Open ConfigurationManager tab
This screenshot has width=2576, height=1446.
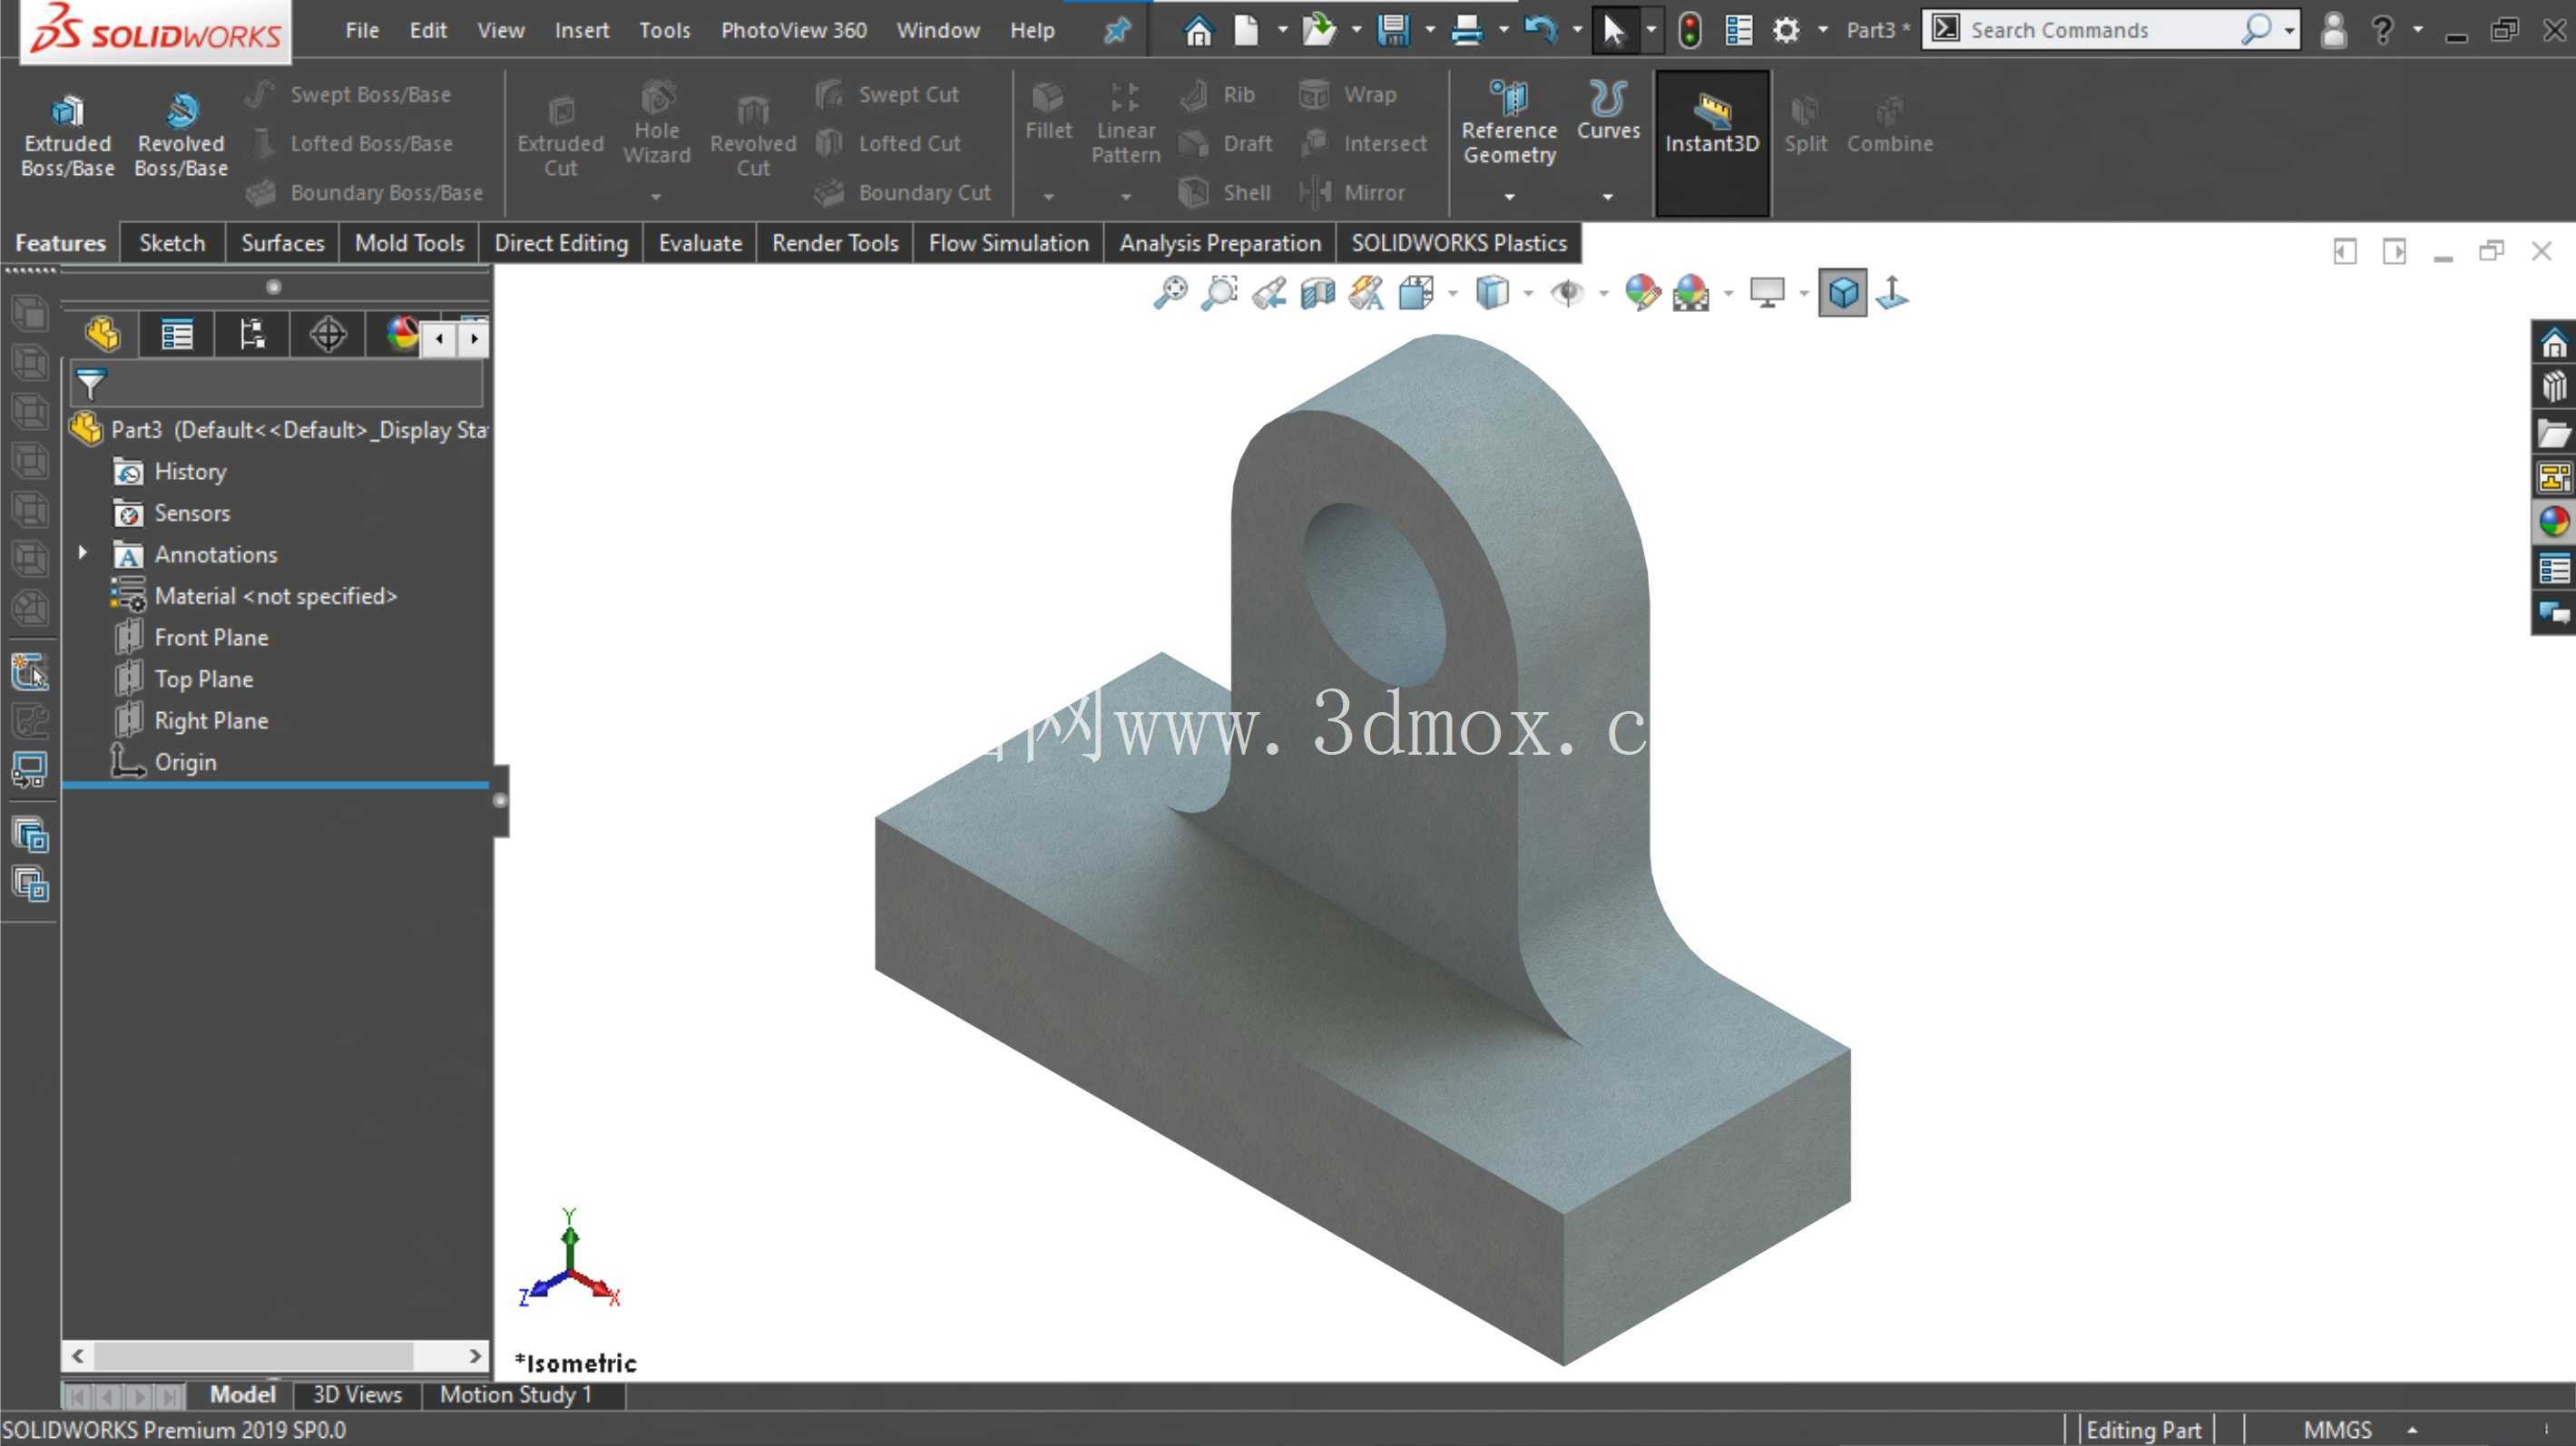tap(252, 335)
